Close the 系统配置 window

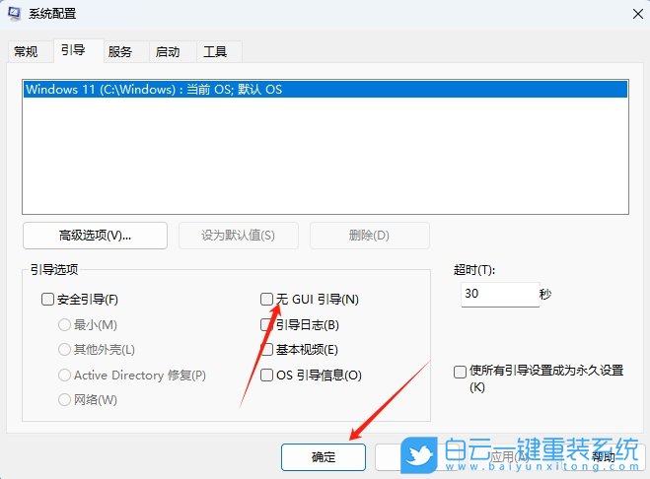tap(638, 14)
